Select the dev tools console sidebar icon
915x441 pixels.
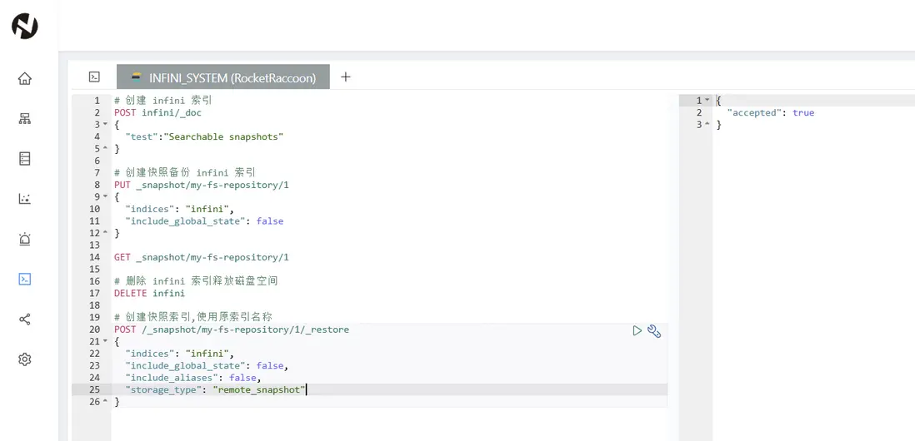25,280
